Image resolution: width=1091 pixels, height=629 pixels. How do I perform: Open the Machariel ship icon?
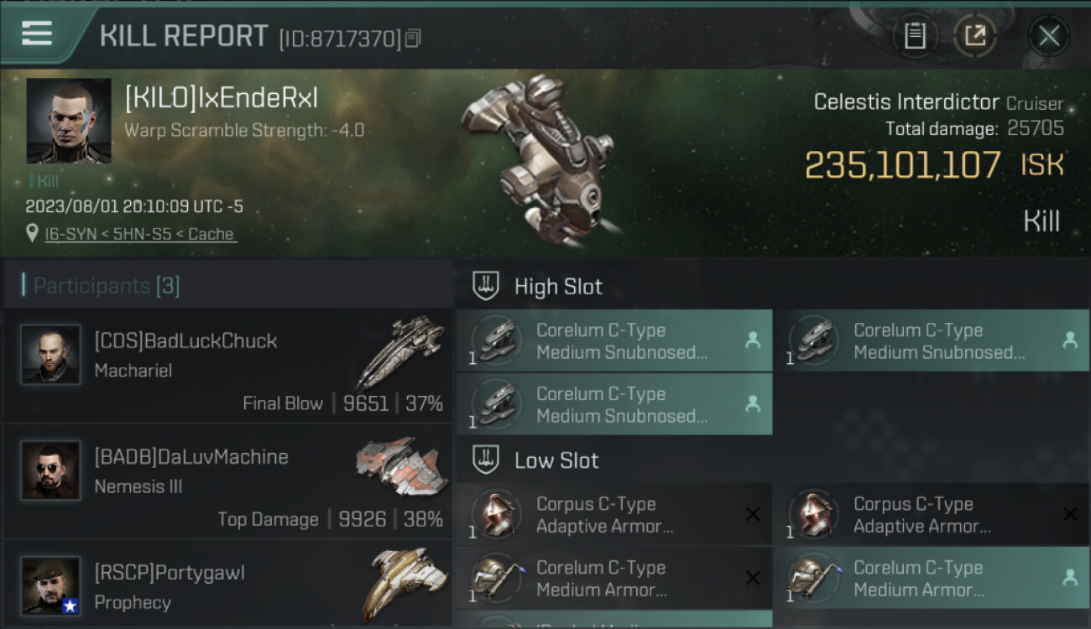pyautogui.click(x=399, y=351)
